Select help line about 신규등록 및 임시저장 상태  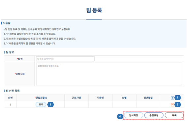[x=37, y=29]
